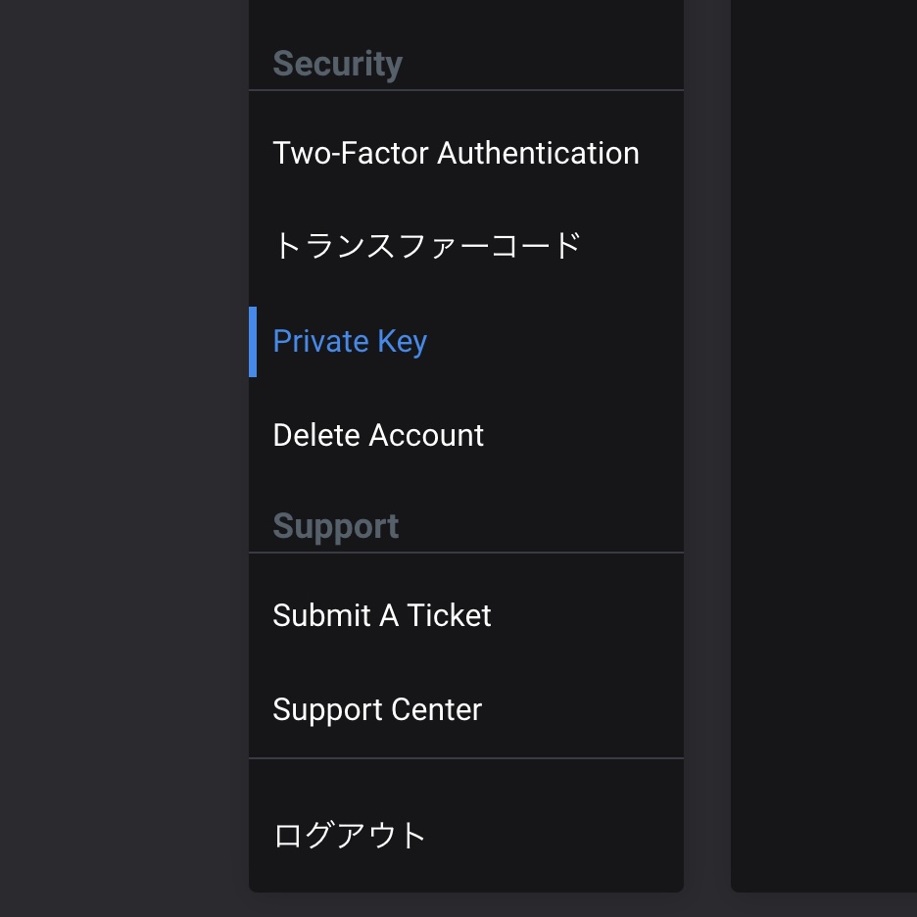Click the divider line under Support heading

466,553
